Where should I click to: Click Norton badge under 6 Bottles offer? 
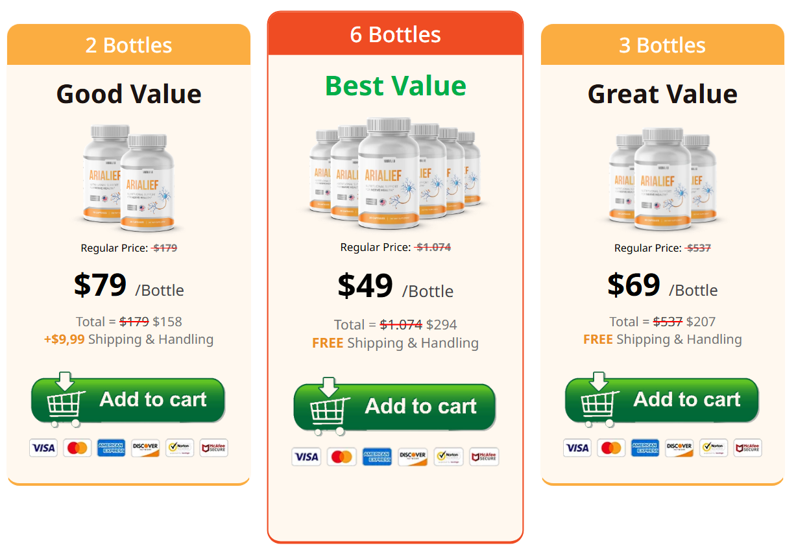coord(448,457)
